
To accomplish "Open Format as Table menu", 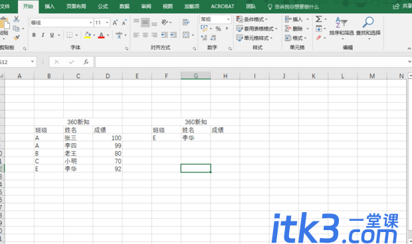I will point(257,29).
